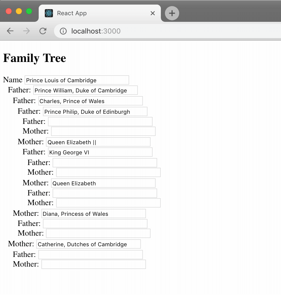The height and width of the screenshot is (295, 281).
Task: Edit the Charles, Prince of Wales input
Action: click(90, 101)
